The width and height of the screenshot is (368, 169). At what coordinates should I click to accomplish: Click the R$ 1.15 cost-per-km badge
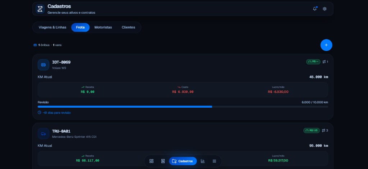tap(312, 131)
